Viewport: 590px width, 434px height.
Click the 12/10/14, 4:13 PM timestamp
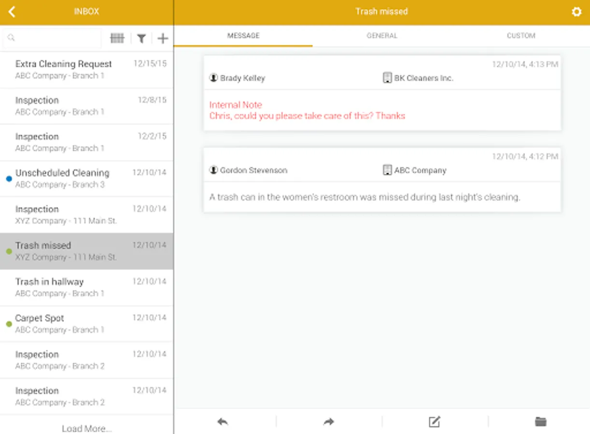(x=525, y=64)
